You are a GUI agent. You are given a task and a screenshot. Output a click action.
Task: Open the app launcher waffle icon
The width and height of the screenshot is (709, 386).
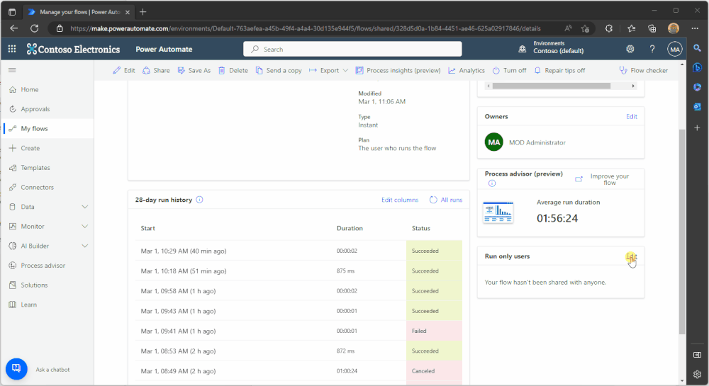tap(12, 49)
